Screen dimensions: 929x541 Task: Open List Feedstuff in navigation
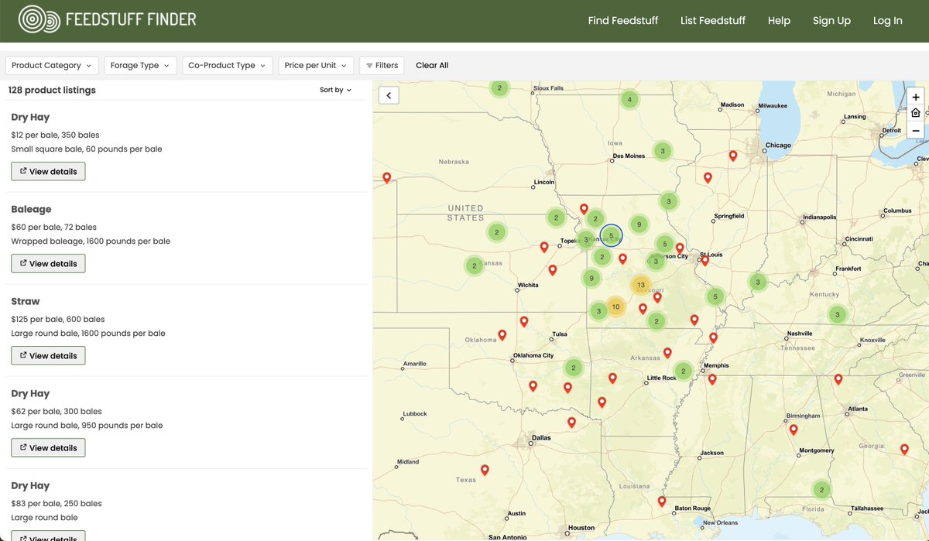point(713,21)
